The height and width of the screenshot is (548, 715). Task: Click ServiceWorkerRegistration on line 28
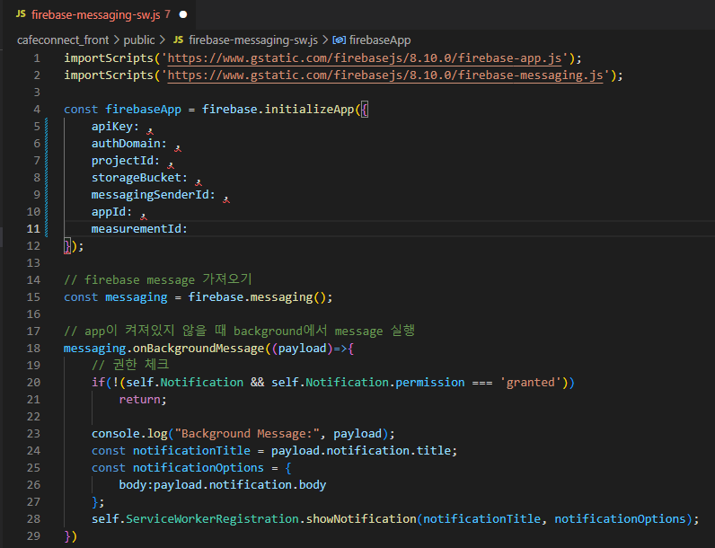(x=213, y=519)
